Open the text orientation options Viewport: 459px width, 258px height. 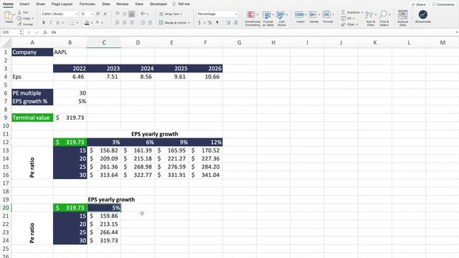pyautogui.click(x=144, y=14)
